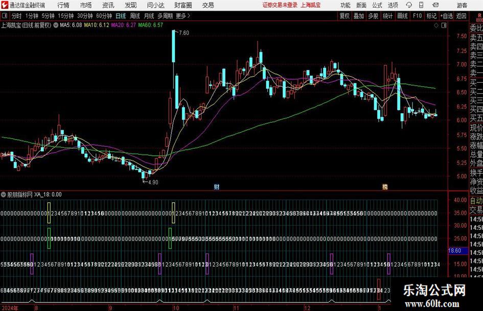The height and width of the screenshot is (311, 483).
Task: Select the 月线 monthly chart tab
Action: point(149,16)
